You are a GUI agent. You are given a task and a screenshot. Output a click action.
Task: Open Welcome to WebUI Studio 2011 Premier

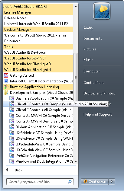pyautogui.click(x=38, y=35)
